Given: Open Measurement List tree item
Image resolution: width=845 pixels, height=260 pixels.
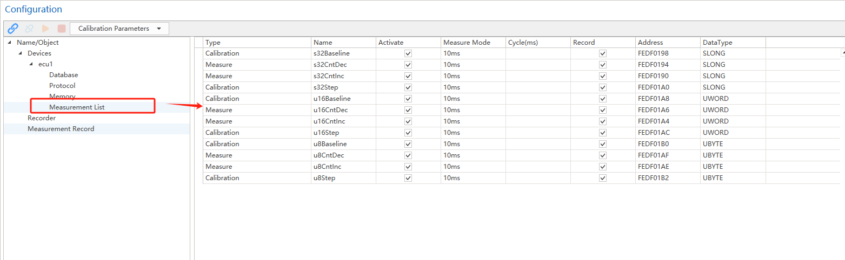Looking at the screenshot, I should (x=77, y=107).
